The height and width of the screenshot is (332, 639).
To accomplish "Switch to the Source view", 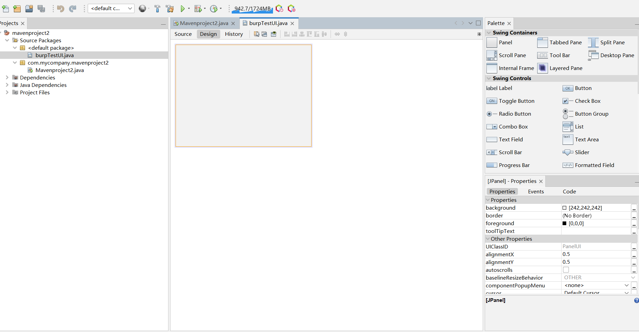I will [183, 34].
